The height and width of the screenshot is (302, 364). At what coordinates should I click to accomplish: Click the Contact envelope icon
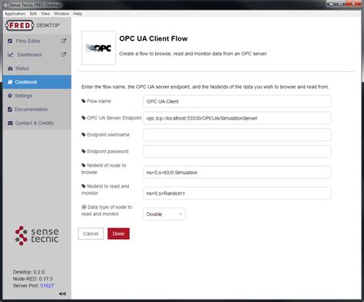click(x=10, y=123)
